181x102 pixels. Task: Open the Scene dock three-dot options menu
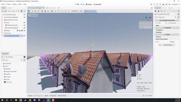24,11
